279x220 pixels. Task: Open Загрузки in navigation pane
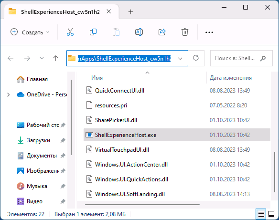tap(34, 140)
